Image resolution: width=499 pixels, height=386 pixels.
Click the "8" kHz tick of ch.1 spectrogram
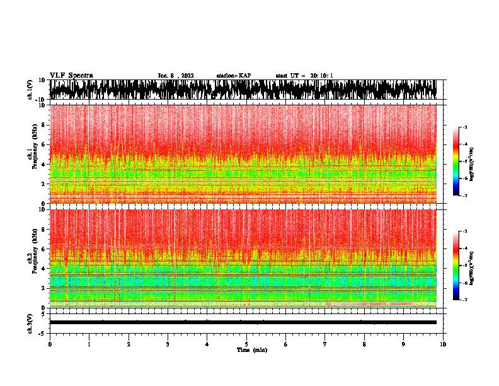coord(44,125)
